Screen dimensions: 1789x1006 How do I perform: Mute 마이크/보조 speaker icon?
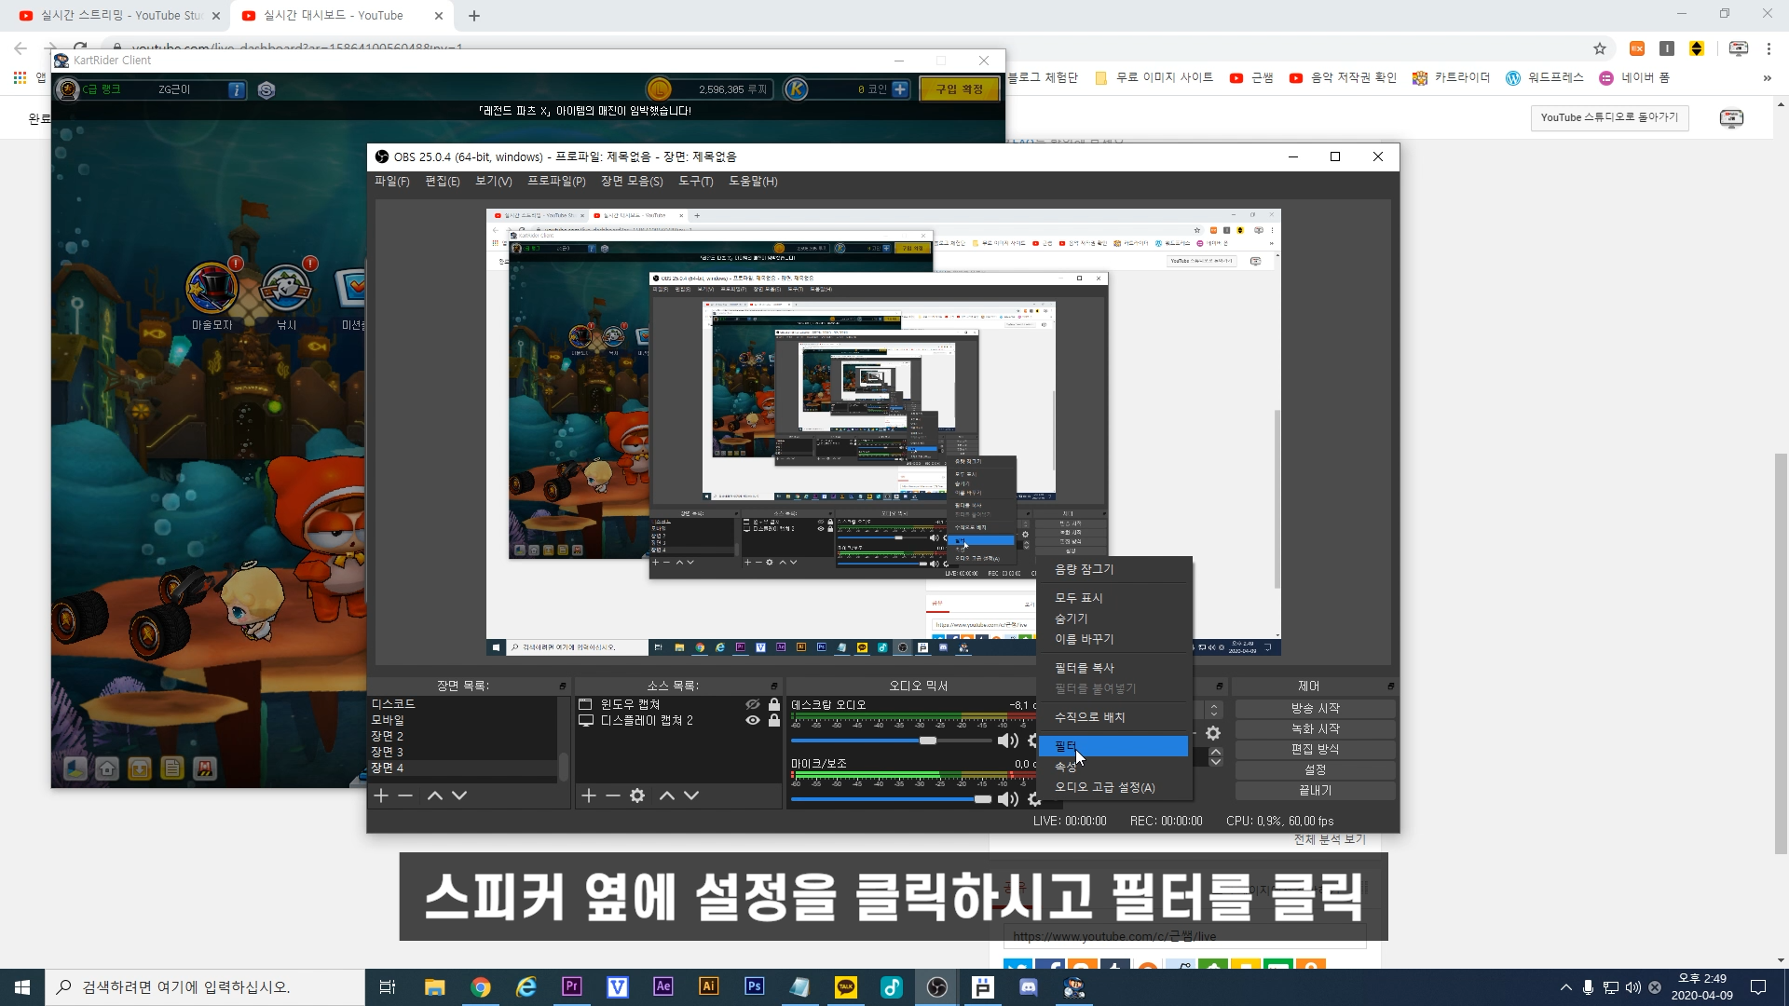1006,799
